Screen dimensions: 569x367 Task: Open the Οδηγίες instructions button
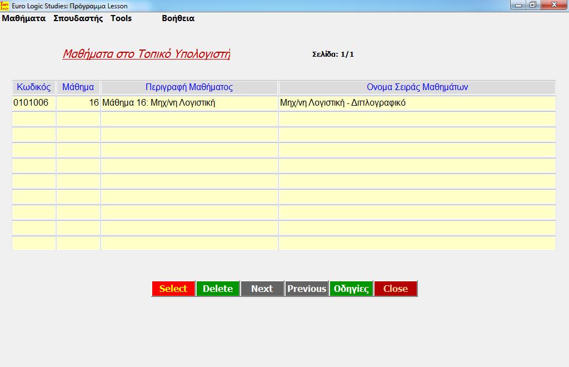[x=351, y=289]
